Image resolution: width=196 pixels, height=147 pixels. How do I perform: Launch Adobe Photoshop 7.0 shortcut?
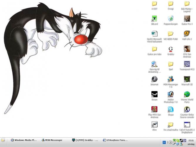170,94
